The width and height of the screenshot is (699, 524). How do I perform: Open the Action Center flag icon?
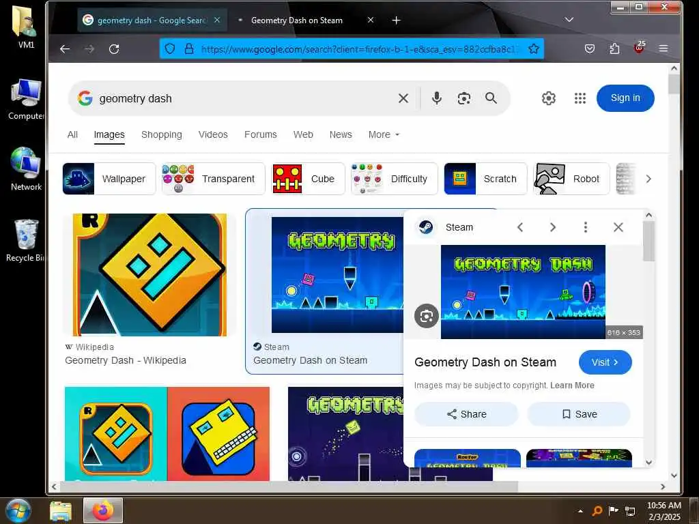coord(614,510)
